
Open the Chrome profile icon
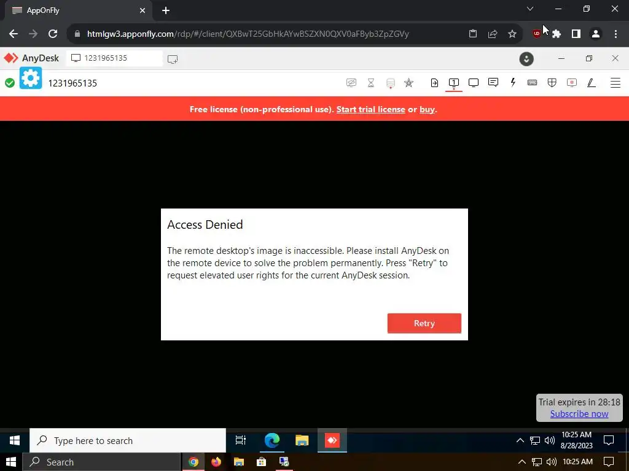click(596, 34)
